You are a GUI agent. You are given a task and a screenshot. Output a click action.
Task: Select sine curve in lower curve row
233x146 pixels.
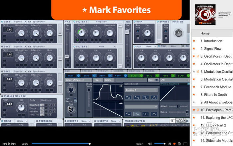pos(128,114)
